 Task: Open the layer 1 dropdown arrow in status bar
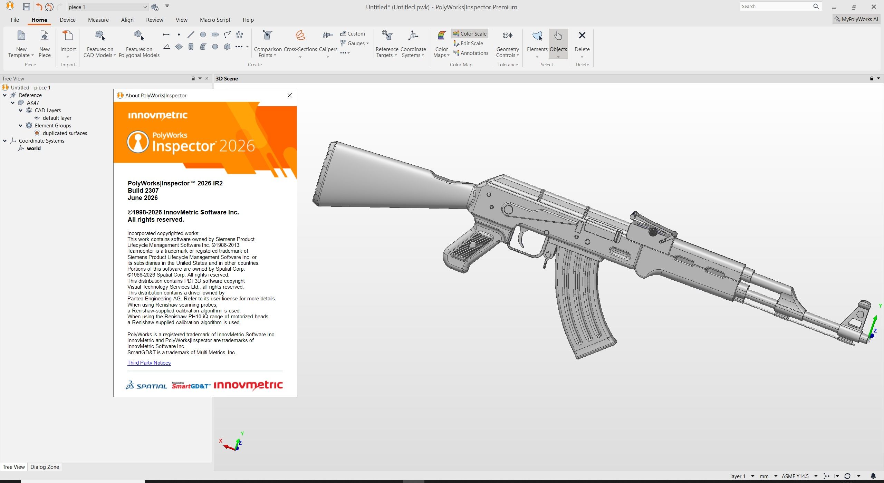point(752,476)
